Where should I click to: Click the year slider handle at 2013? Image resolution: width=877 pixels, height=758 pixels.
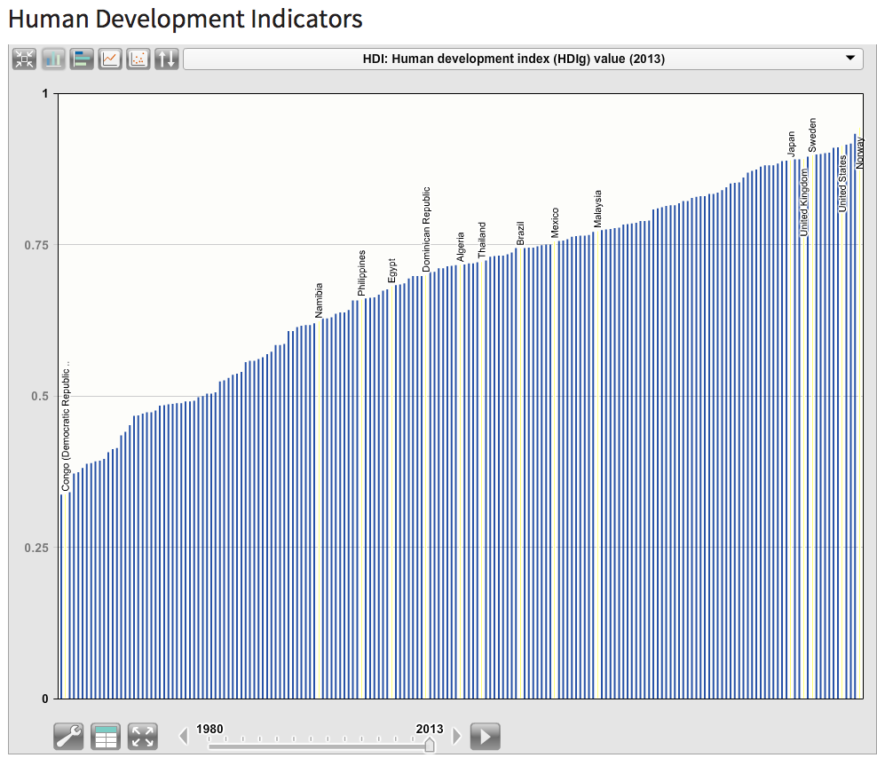point(430,743)
